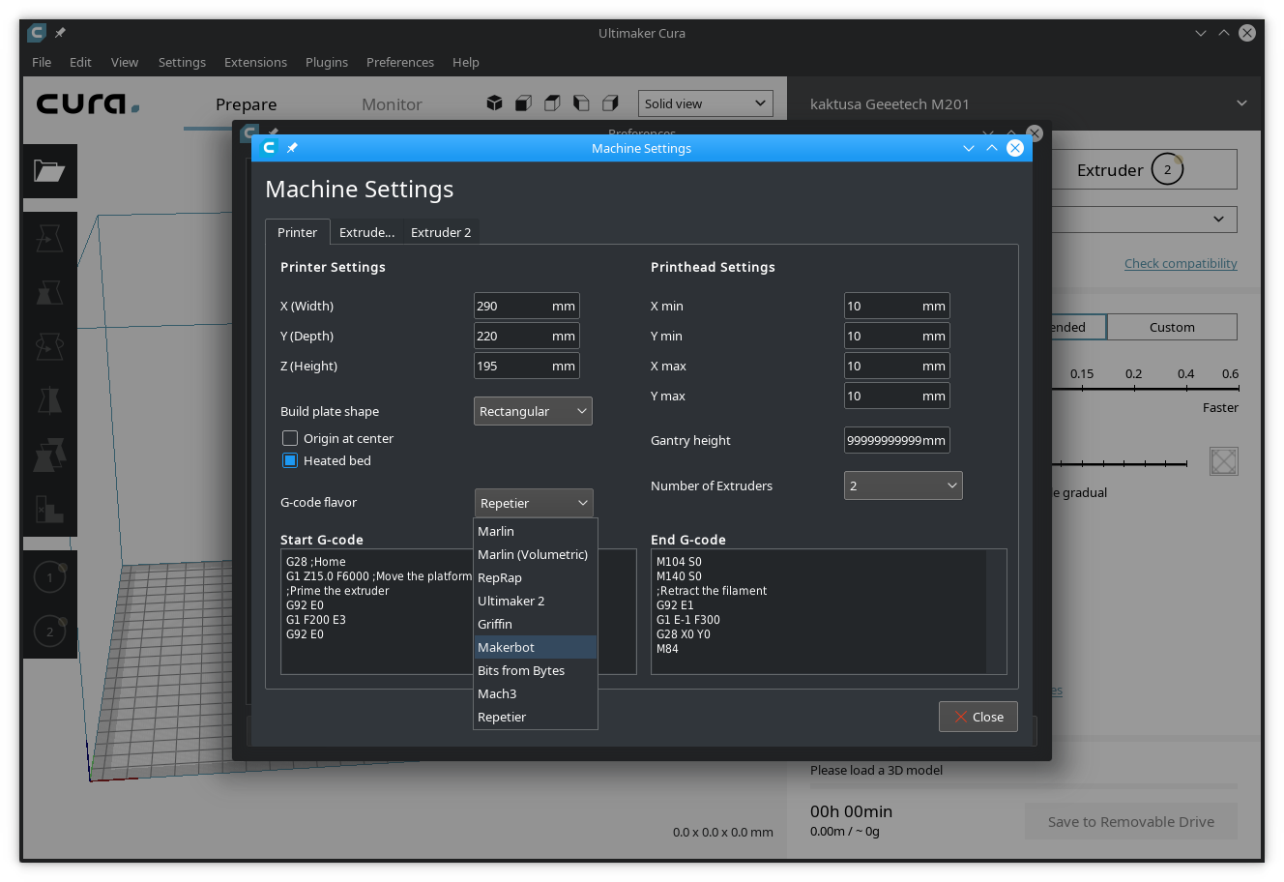Open the file folder icon in the sidebar

[x=49, y=171]
